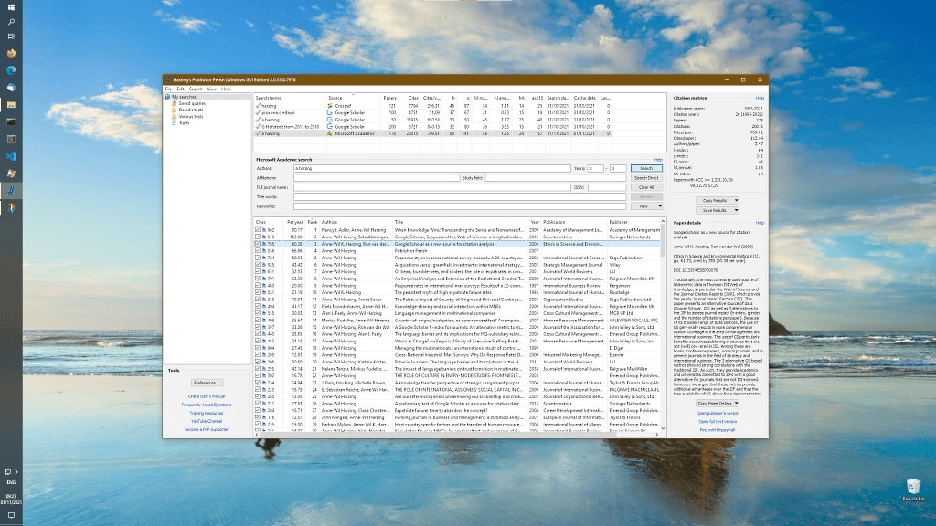Screen dimensions: 936x526
Task: Uncheck the rank 3 result checkbox
Action: 259,245
